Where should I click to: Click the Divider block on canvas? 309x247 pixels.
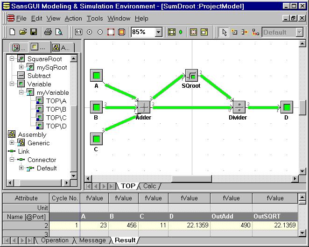click(x=239, y=107)
